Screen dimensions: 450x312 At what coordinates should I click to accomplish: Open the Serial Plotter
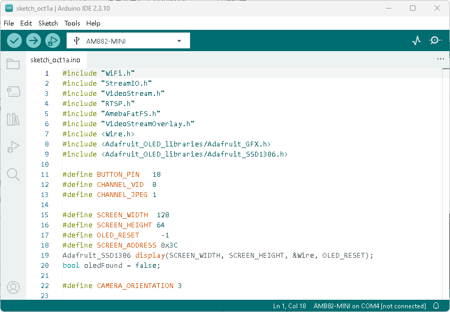(x=416, y=40)
